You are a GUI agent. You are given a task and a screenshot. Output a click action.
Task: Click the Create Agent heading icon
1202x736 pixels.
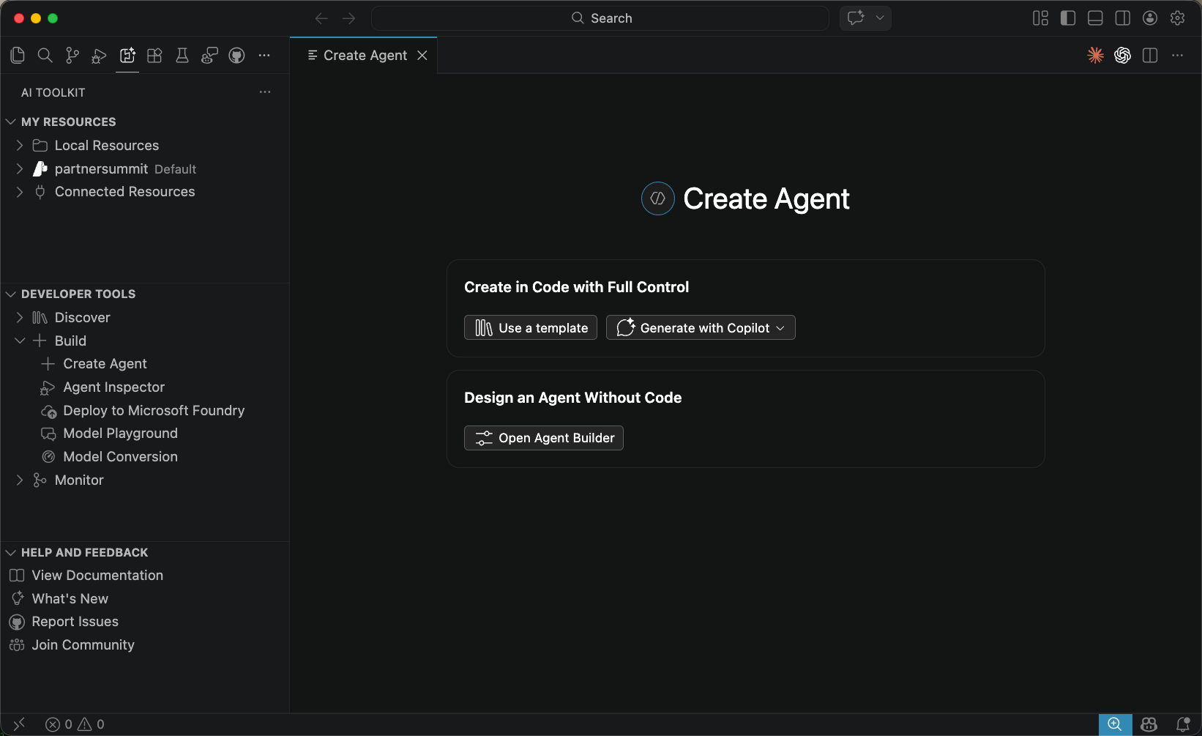coord(657,198)
